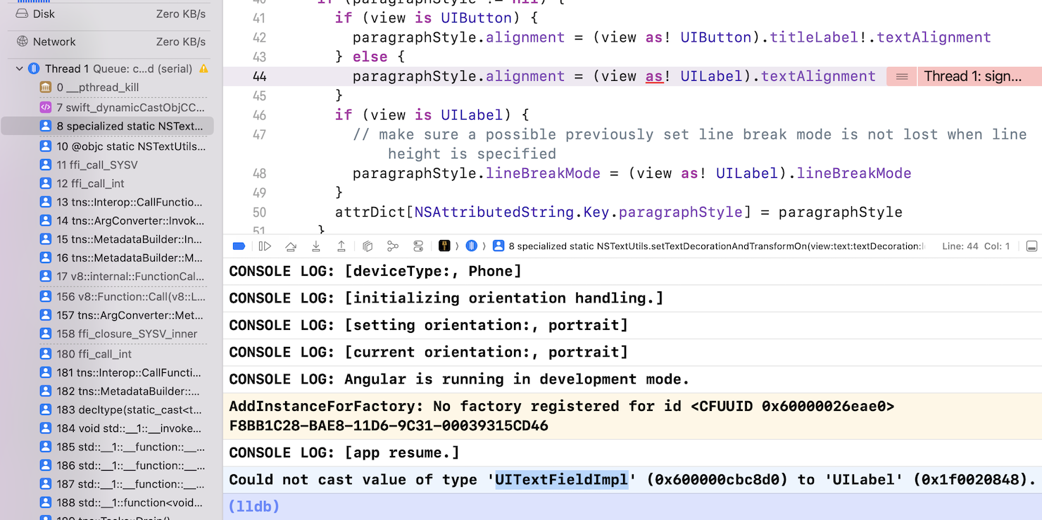Viewport: 1042px width, 520px height.
Task: Open the breakpoint actions menu on line 44
Action: click(901, 76)
